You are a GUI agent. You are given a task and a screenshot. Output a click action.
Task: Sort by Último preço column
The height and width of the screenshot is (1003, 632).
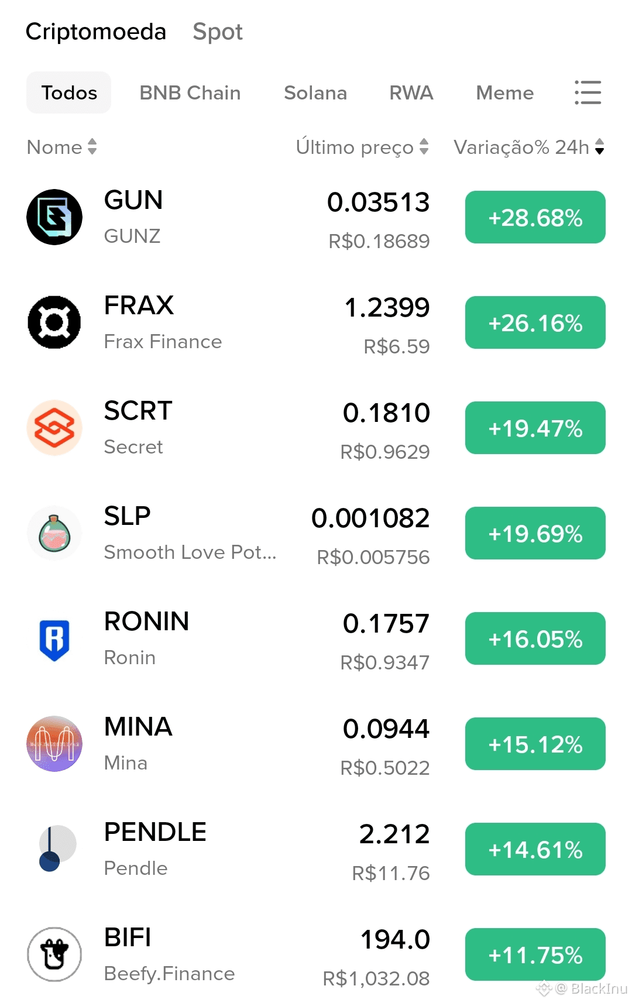tap(362, 147)
